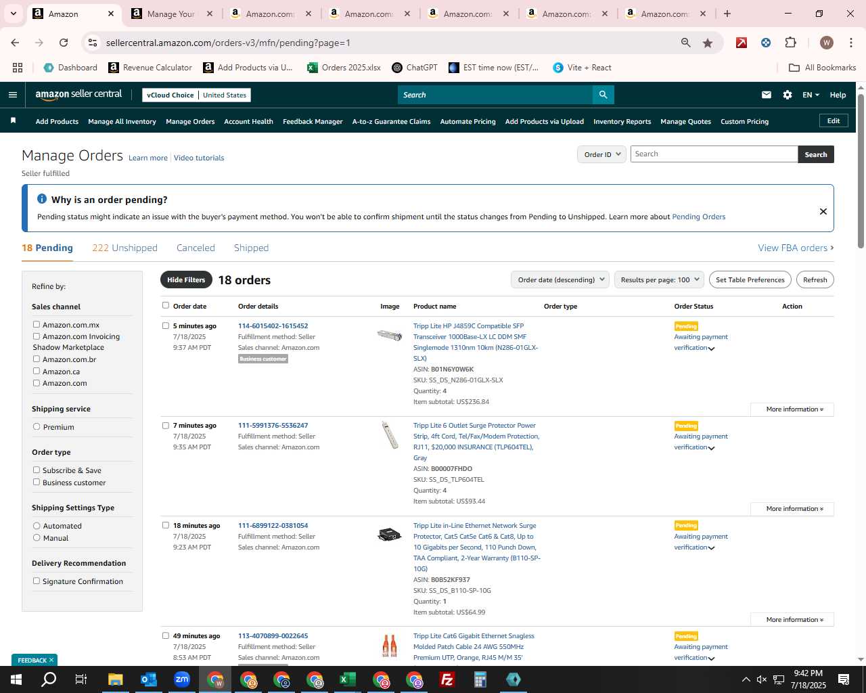Close the 'Why is an order pending' banner
The width and height of the screenshot is (866, 693).
click(x=823, y=211)
